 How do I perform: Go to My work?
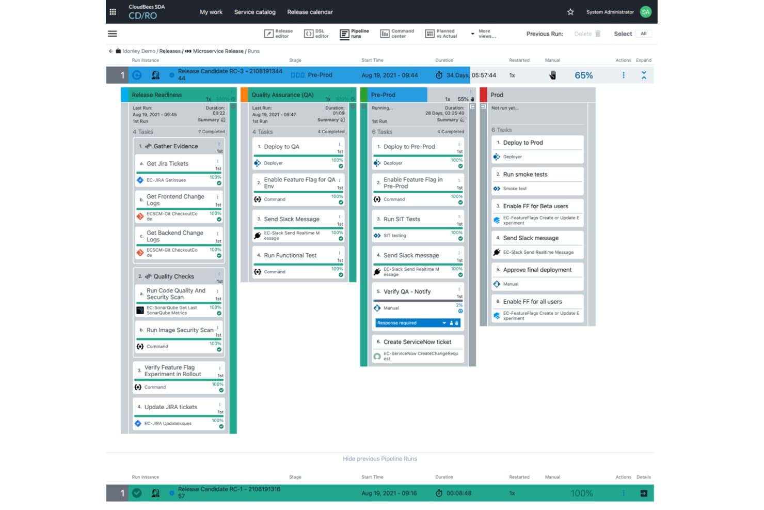point(211,12)
